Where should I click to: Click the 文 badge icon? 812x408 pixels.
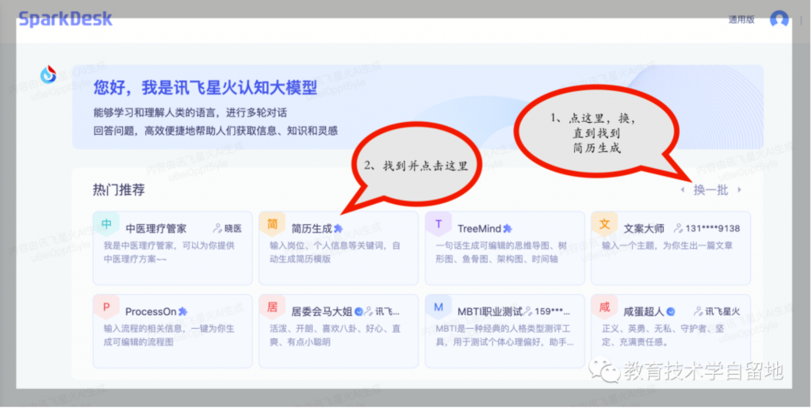[x=604, y=224]
